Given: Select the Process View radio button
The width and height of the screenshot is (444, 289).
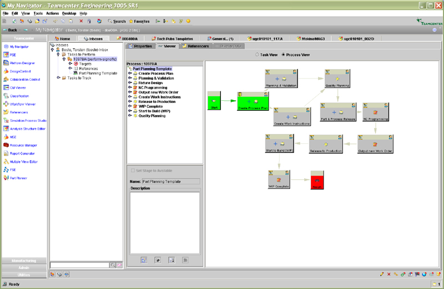Looking at the screenshot, I should pos(283,55).
